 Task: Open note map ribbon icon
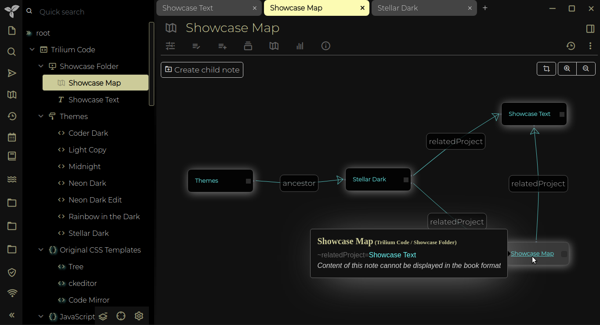pos(274,46)
